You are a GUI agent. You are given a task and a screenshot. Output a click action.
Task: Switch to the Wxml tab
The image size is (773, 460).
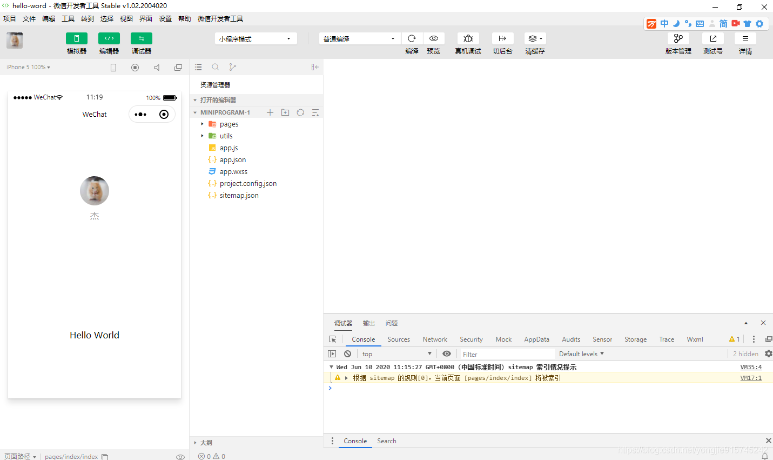pyautogui.click(x=695, y=339)
